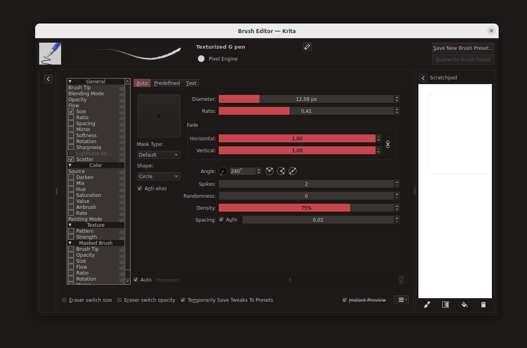Viewport: 527px width, 348px height.
Task: Fill scratchpad using the paint bucket icon
Action: coord(464,305)
